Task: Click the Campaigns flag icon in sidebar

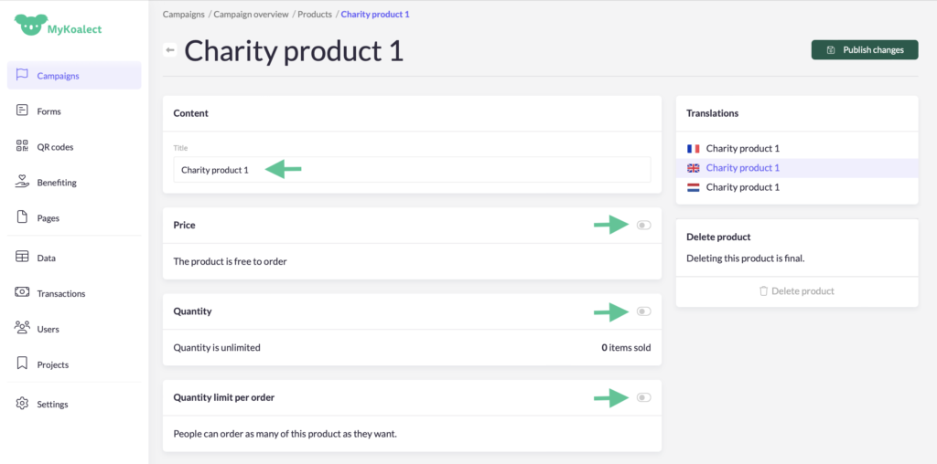Action: [23, 76]
